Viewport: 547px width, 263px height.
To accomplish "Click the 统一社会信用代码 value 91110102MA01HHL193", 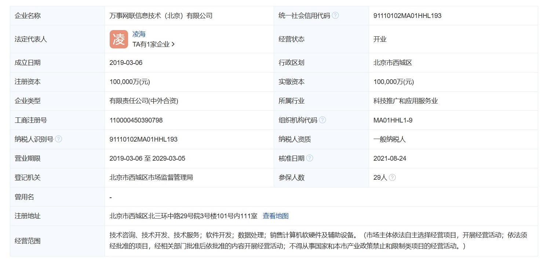I will pos(407,16).
